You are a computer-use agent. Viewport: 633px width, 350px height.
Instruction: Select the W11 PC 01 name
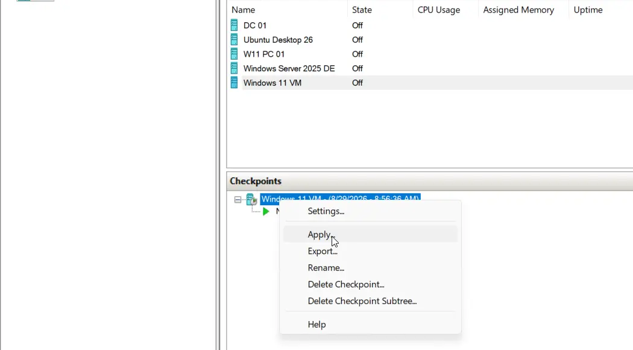tap(264, 54)
